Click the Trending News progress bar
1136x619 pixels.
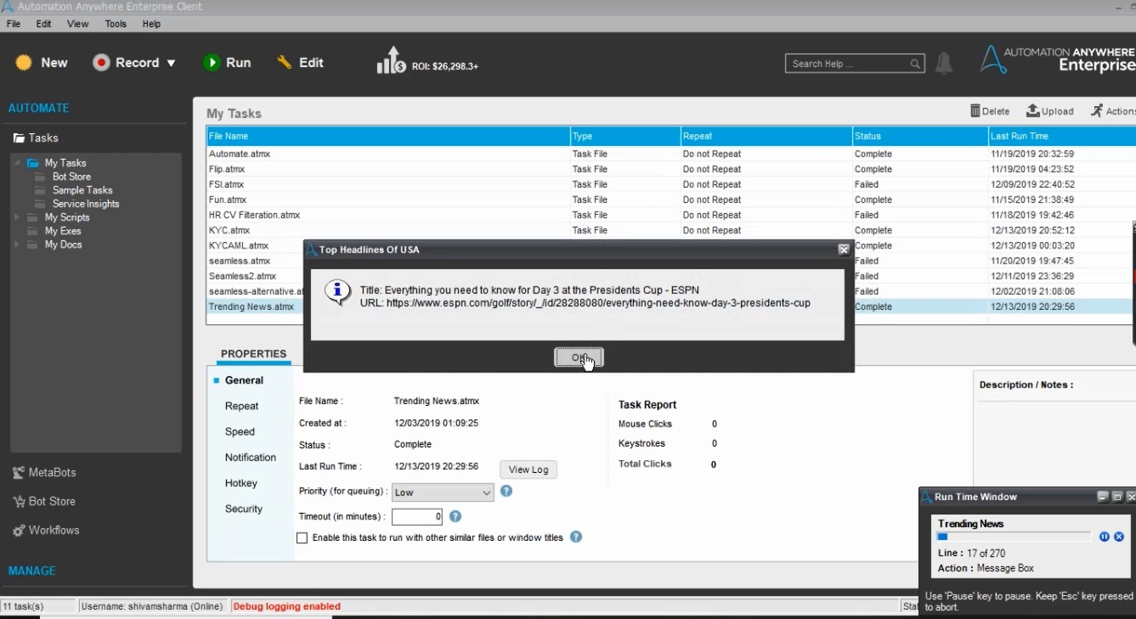(1013, 537)
